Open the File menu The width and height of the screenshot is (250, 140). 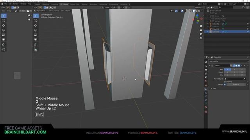(x=5, y=4)
